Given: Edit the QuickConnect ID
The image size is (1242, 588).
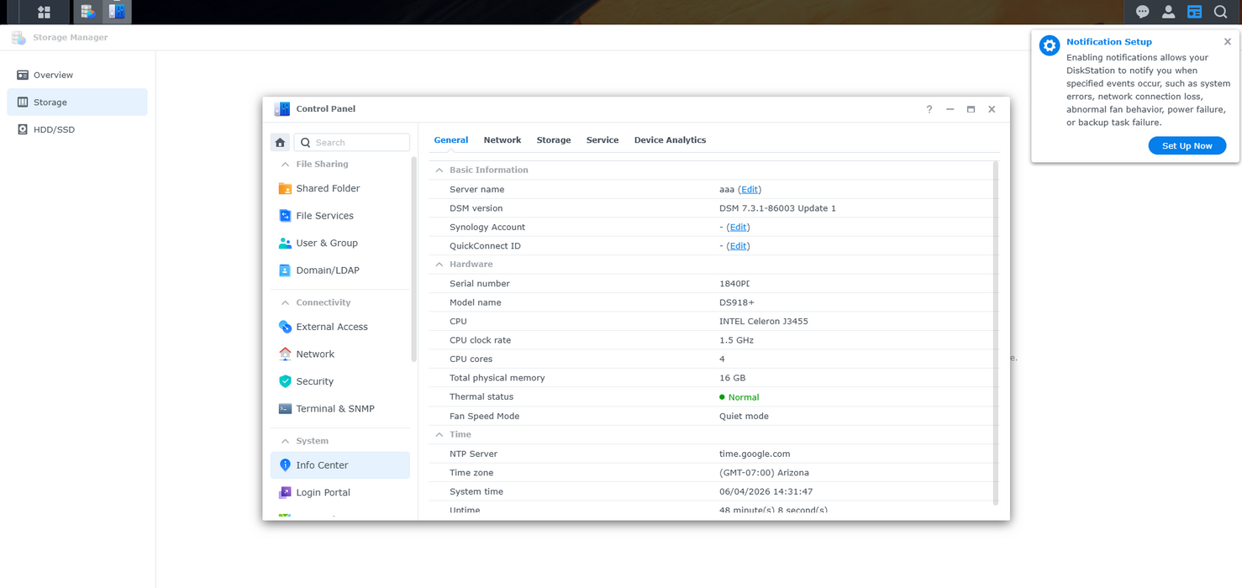Looking at the screenshot, I should pyautogui.click(x=738, y=246).
